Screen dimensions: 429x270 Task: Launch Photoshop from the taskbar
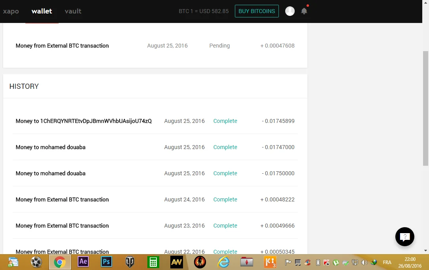[107, 262]
